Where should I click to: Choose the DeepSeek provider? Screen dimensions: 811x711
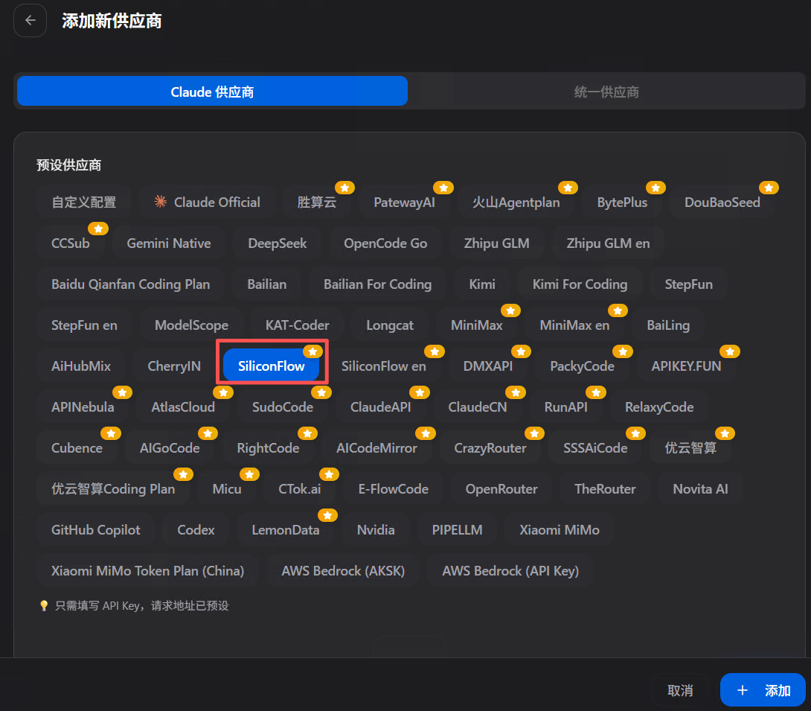point(278,243)
